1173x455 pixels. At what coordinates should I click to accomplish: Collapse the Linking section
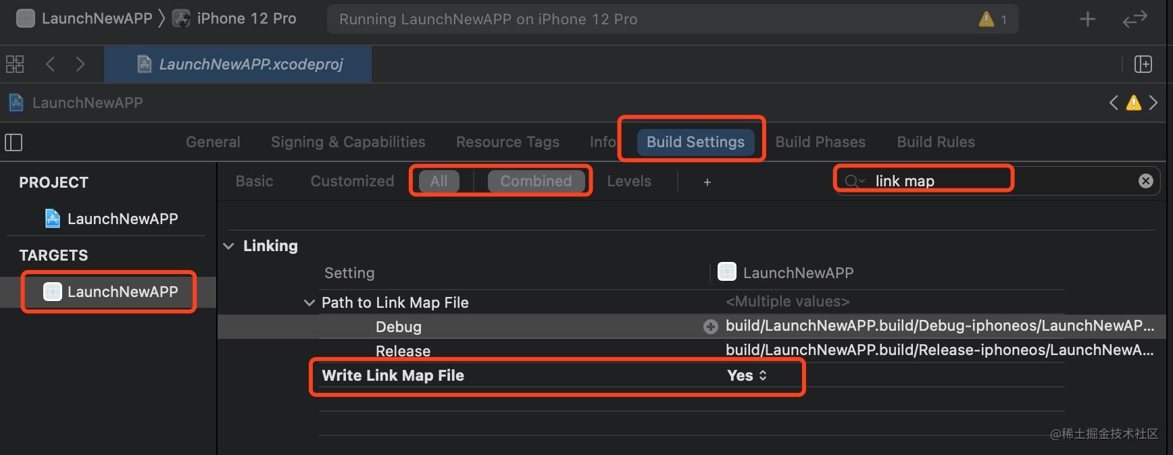(229, 246)
